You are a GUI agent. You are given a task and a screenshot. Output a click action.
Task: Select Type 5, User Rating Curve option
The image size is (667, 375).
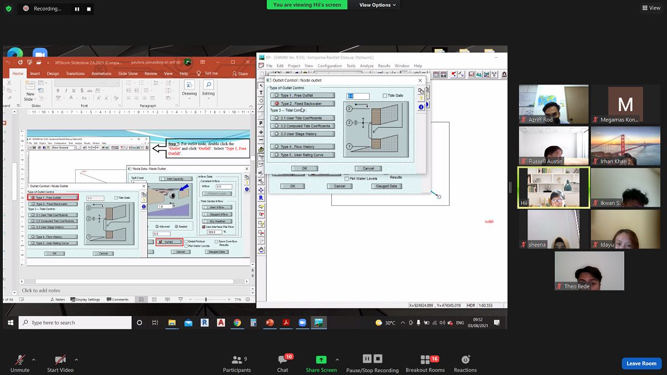[302, 155]
